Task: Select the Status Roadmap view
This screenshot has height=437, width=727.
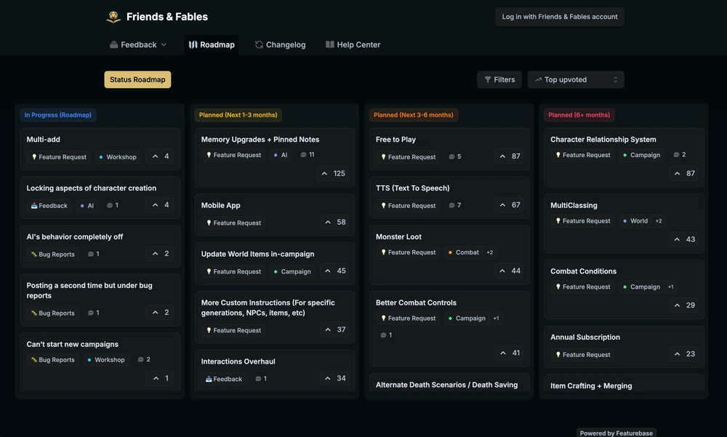Action: pos(137,80)
